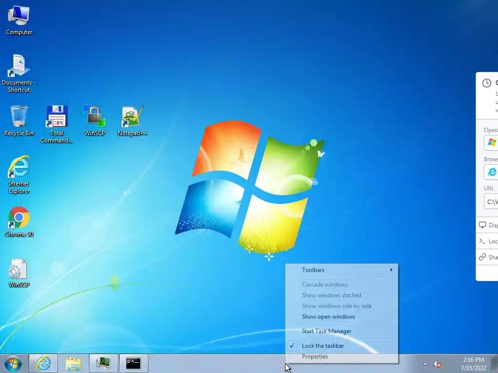Select Start Task Manager
The image size is (498, 373).
click(342, 331)
